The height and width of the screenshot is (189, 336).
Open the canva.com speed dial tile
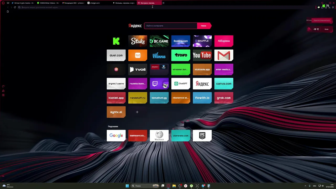click(x=224, y=83)
